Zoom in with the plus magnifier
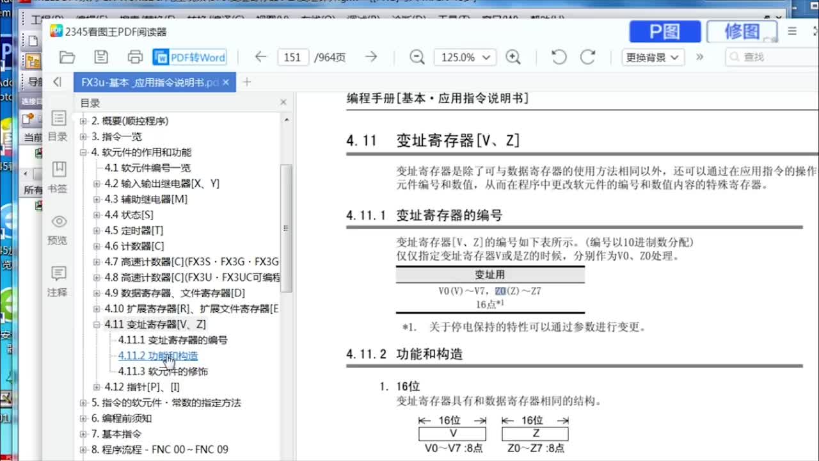The height and width of the screenshot is (461, 819). click(513, 57)
